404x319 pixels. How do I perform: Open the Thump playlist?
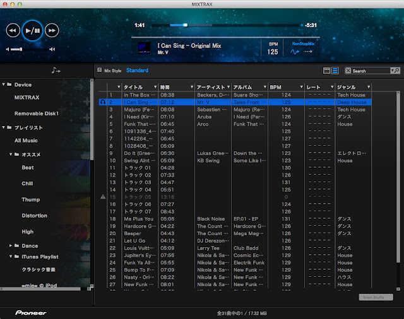point(31,200)
